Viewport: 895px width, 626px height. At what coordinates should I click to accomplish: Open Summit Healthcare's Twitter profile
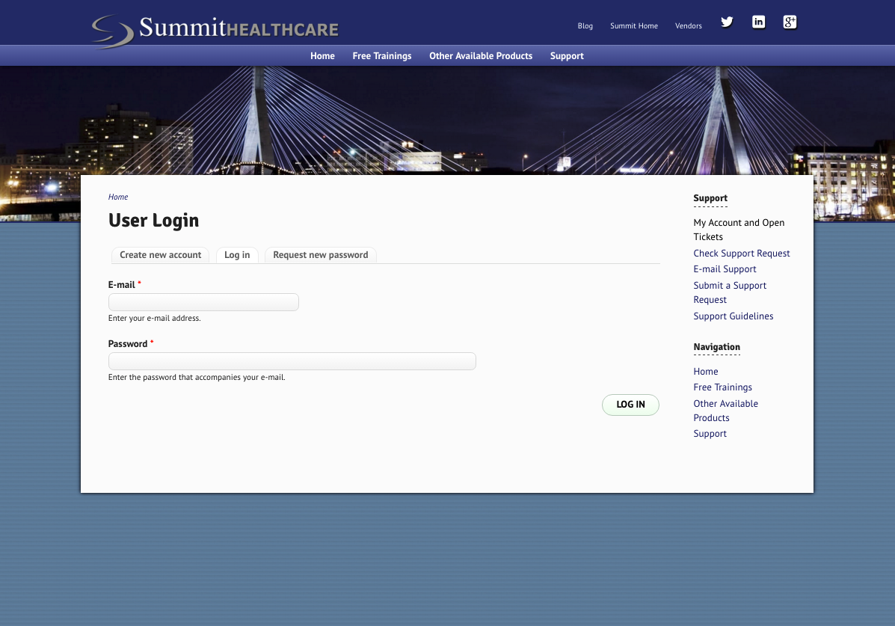[x=726, y=22]
